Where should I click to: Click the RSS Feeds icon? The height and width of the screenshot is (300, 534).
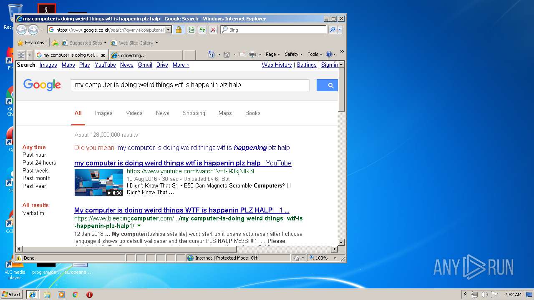coord(227,54)
